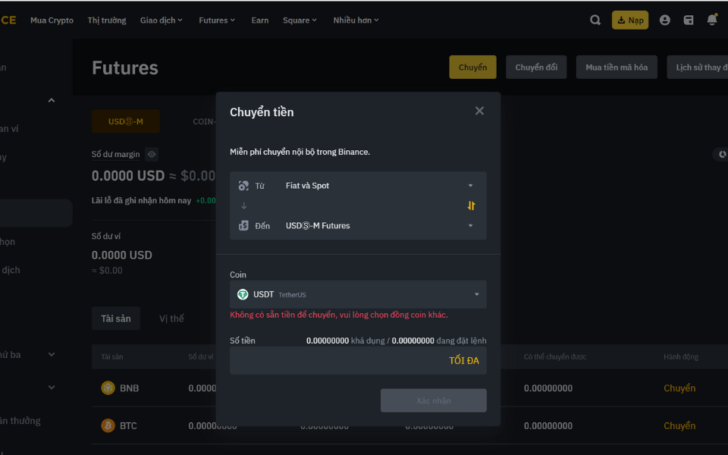
Task: Expand the Giao dịch menu
Action: pos(161,20)
